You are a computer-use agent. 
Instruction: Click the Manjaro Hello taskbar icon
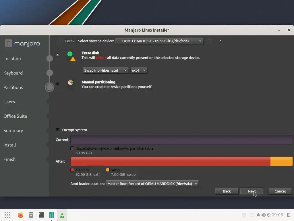point(52,215)
